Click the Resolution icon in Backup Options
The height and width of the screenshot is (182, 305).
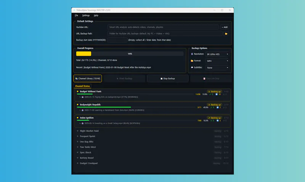point(192,54)
